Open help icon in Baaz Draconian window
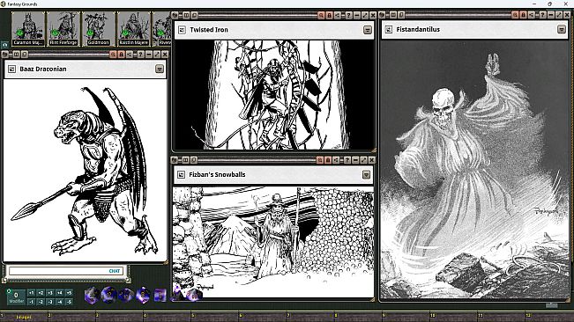This screenshot has width=574, height=322. (140, 55)
